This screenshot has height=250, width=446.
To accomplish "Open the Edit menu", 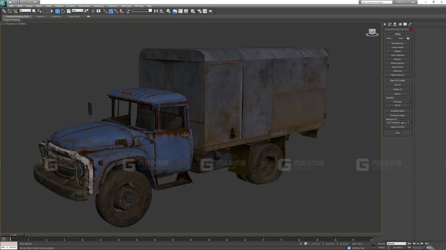I will pos(11,6).
